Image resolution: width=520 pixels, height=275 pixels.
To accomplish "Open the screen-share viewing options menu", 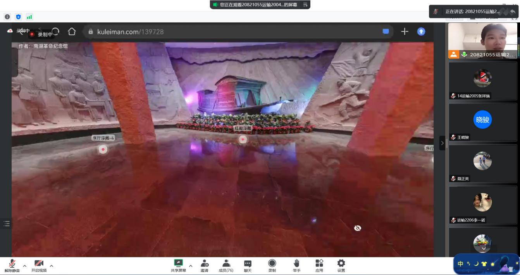I will pyautogui.click(x=305, y=5).
